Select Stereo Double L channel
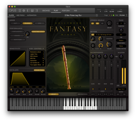136x121 pixels. tap(92, 24)
